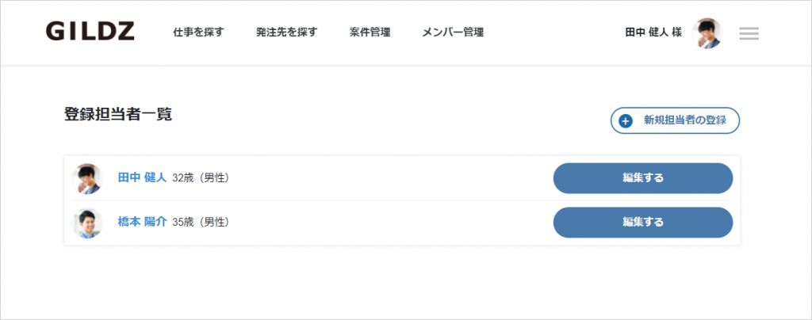Select メンバー管理 in the top navigation
The width and height of the screenshot is (812, 320).
[453, 32]
